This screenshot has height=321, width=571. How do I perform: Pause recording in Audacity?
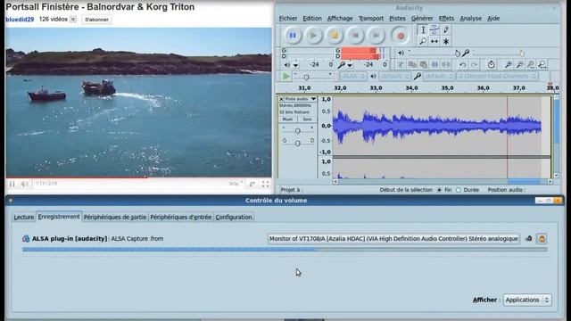tap(293, 36)
